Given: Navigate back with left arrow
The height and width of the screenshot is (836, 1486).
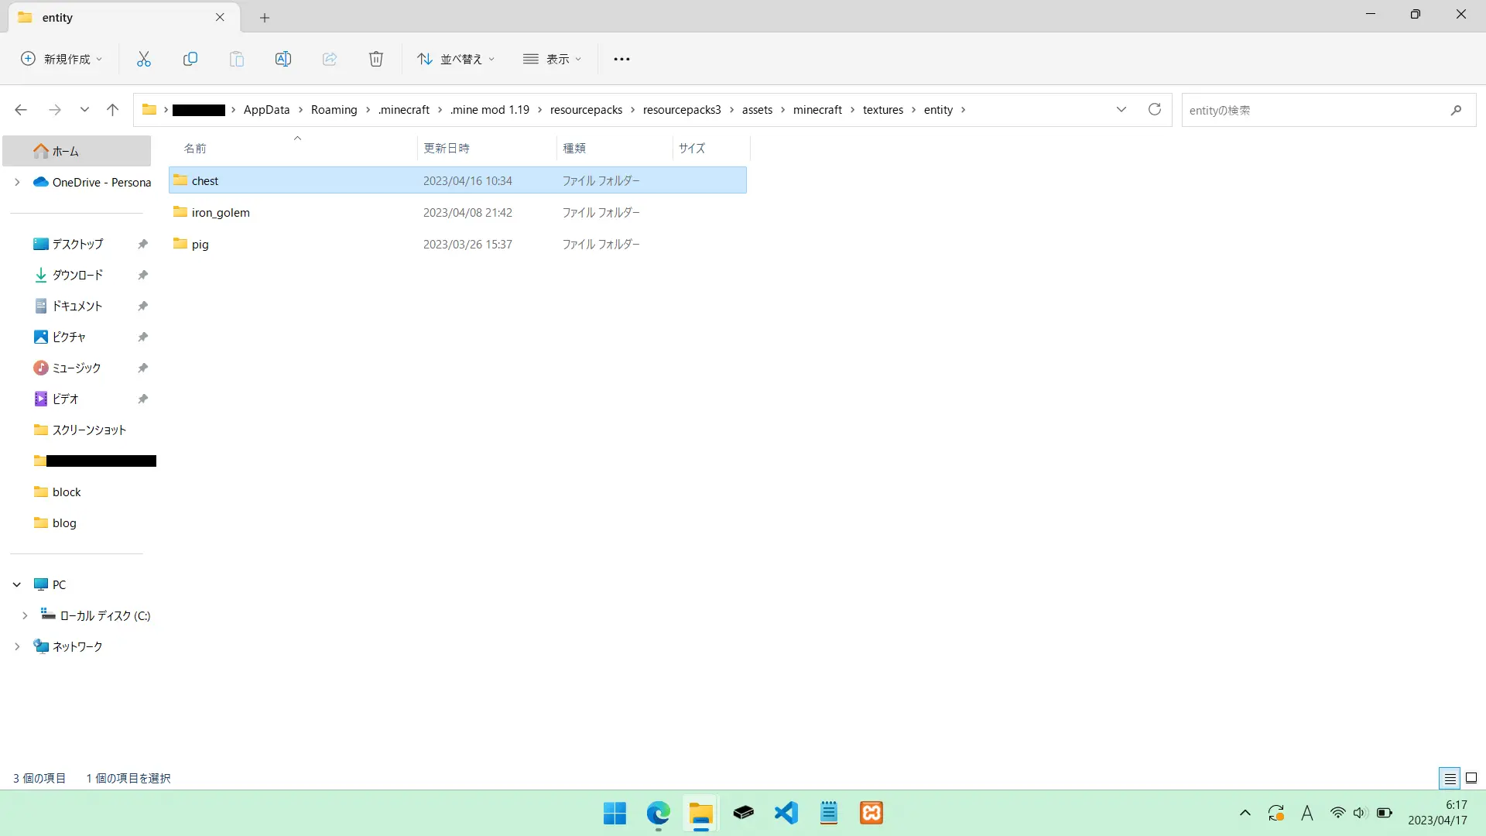Looking at the screenshot, I should pyautogui.click(x=21, y=110).
